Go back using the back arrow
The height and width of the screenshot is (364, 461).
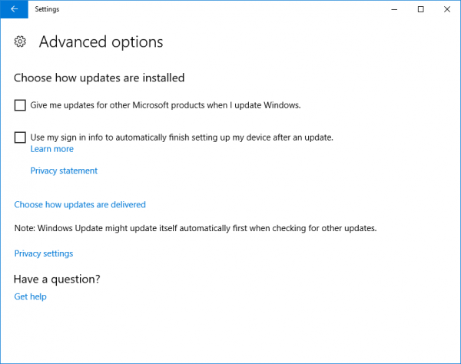pos(14,9)
